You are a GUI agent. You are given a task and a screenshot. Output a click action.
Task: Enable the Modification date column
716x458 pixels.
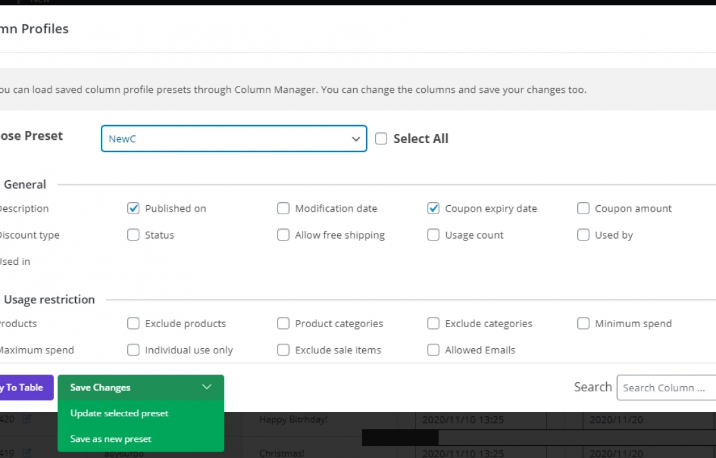[283, 208]
